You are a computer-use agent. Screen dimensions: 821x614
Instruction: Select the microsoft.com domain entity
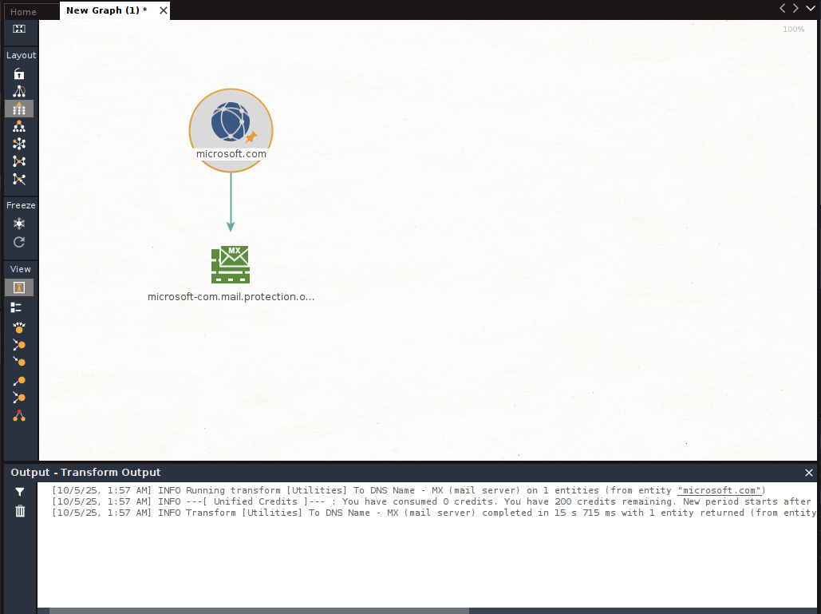coord(231,130)
